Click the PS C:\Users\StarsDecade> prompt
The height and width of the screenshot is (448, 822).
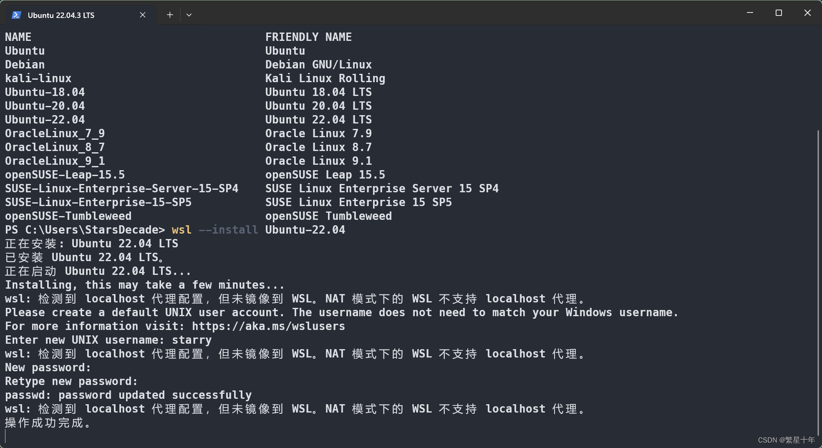pos(85,230)
